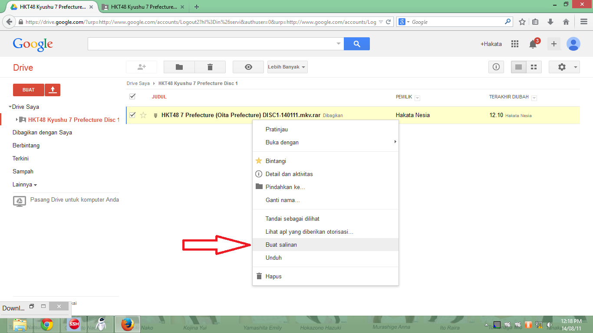Open the PEMILIK column filter dropdown
593x333 pixels.
tap(417, 98)
